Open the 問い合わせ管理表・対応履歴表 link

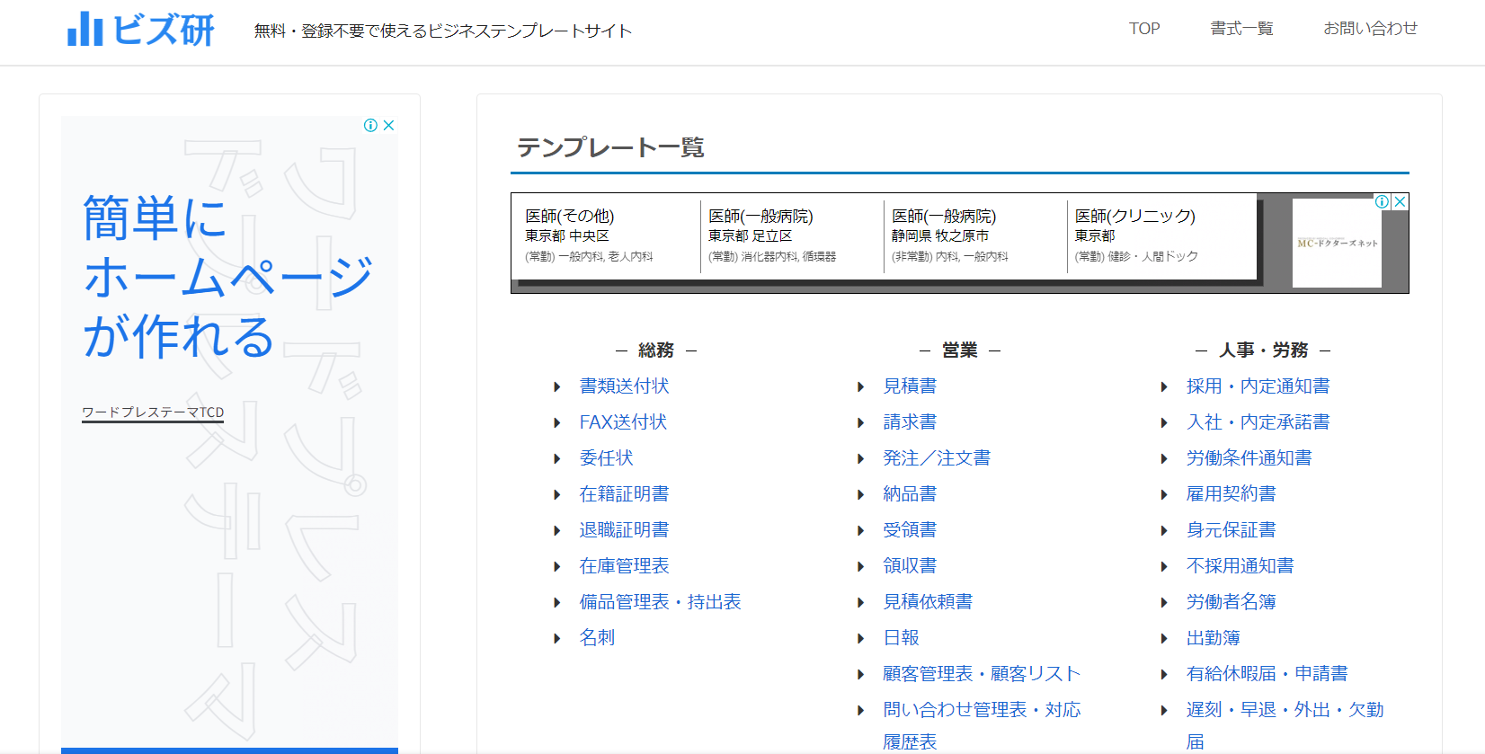[982, 725]
